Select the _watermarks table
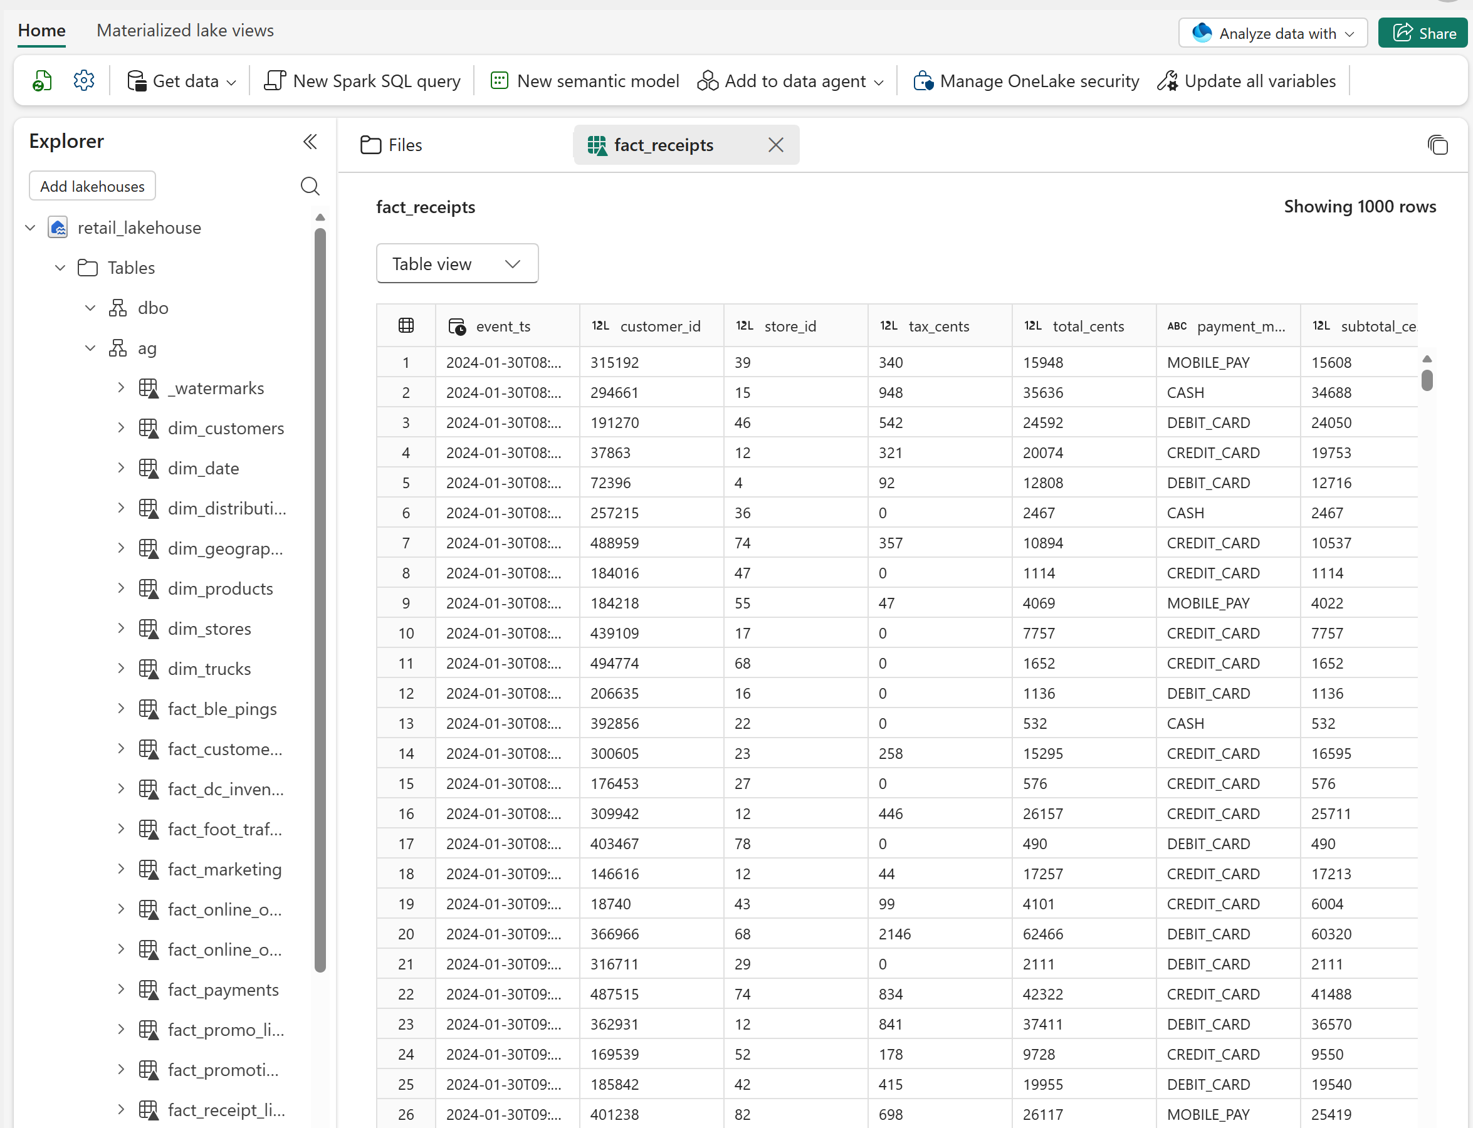 click(x=216, y=388)
